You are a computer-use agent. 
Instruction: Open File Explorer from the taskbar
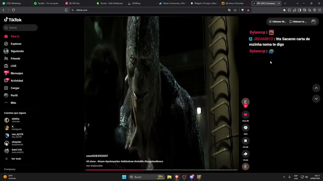click(169, 177)
